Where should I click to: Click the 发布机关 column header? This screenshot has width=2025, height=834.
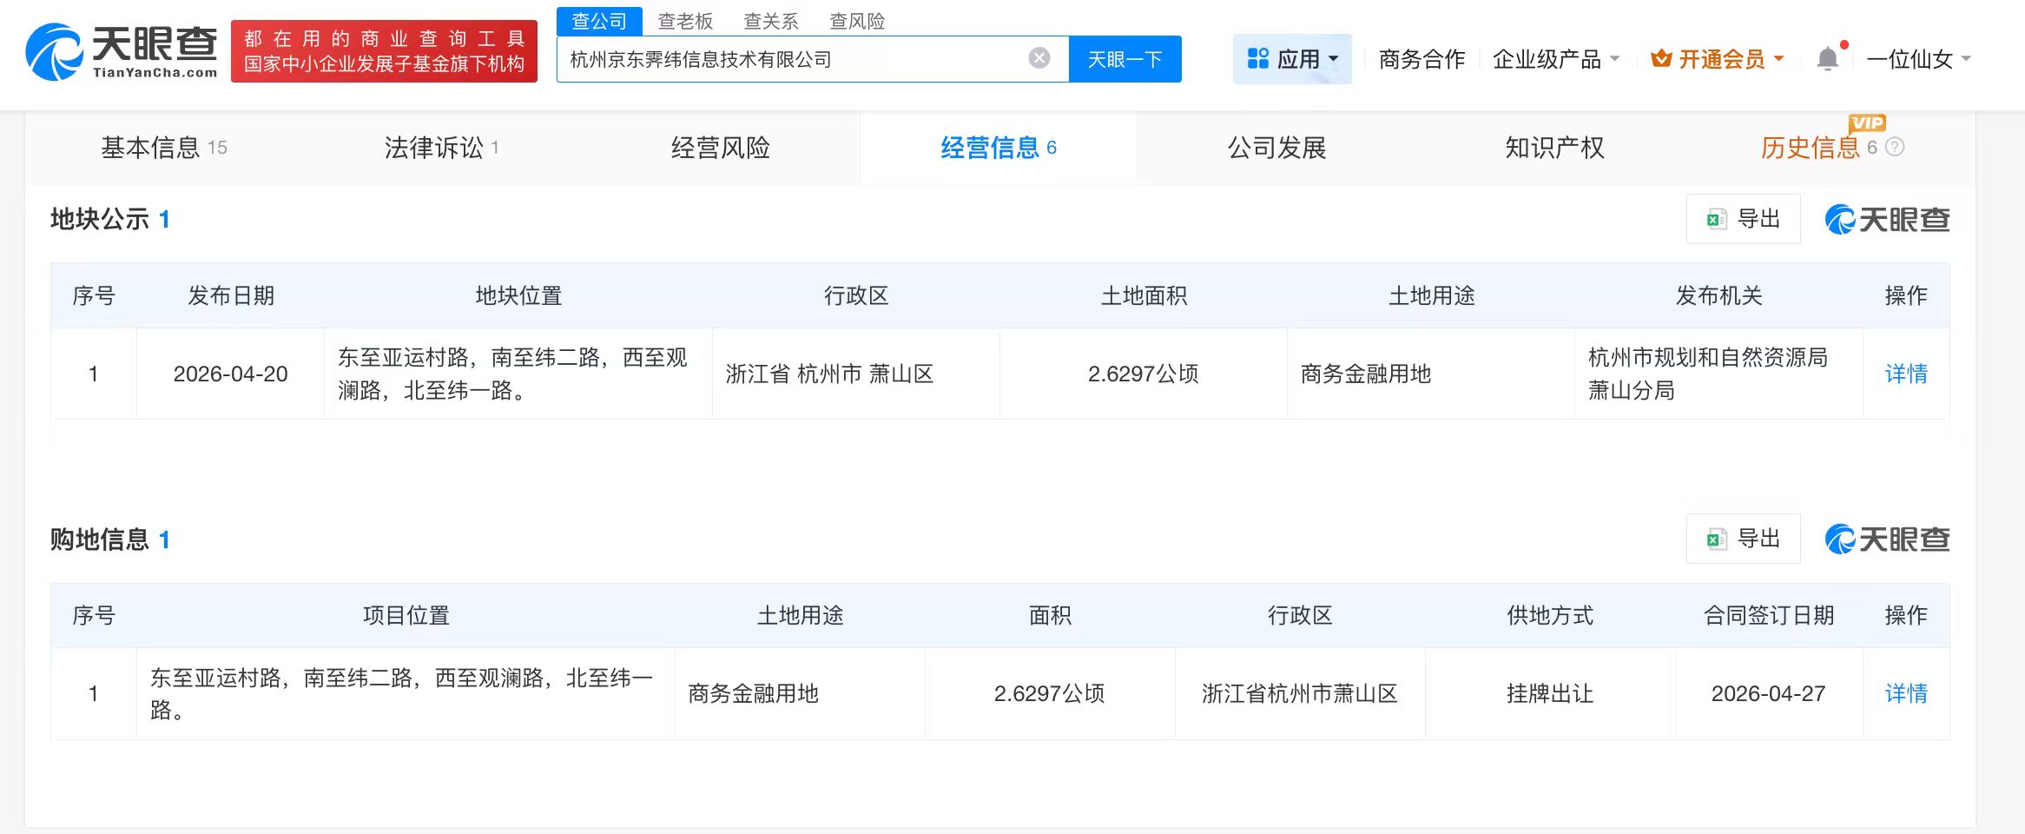pos(1718,296)
